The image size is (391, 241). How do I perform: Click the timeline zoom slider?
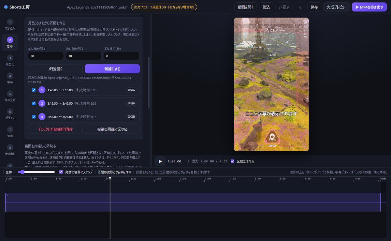click(x=36, y=172)
